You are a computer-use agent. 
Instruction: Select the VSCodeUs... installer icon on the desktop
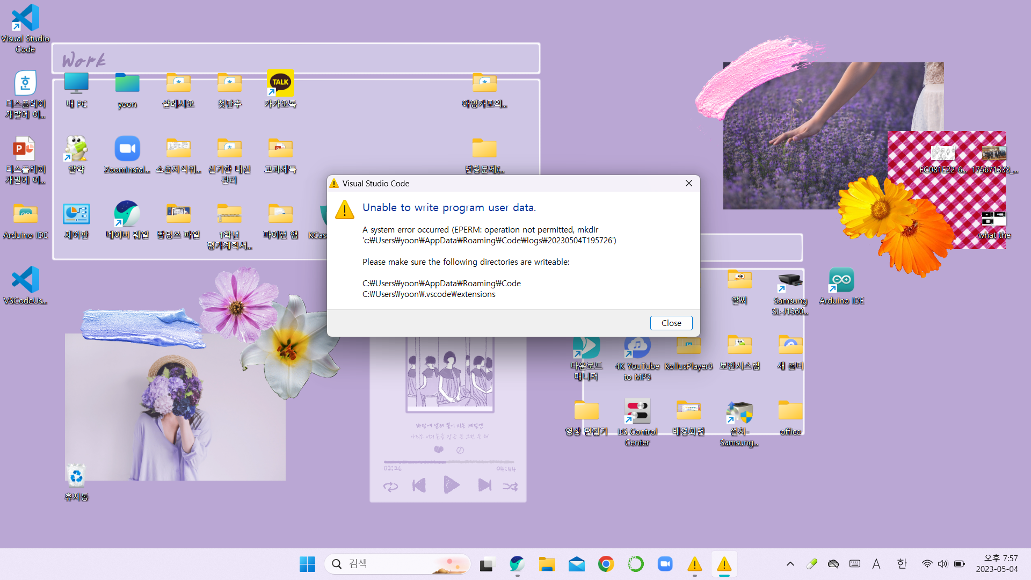coord(25,285)
